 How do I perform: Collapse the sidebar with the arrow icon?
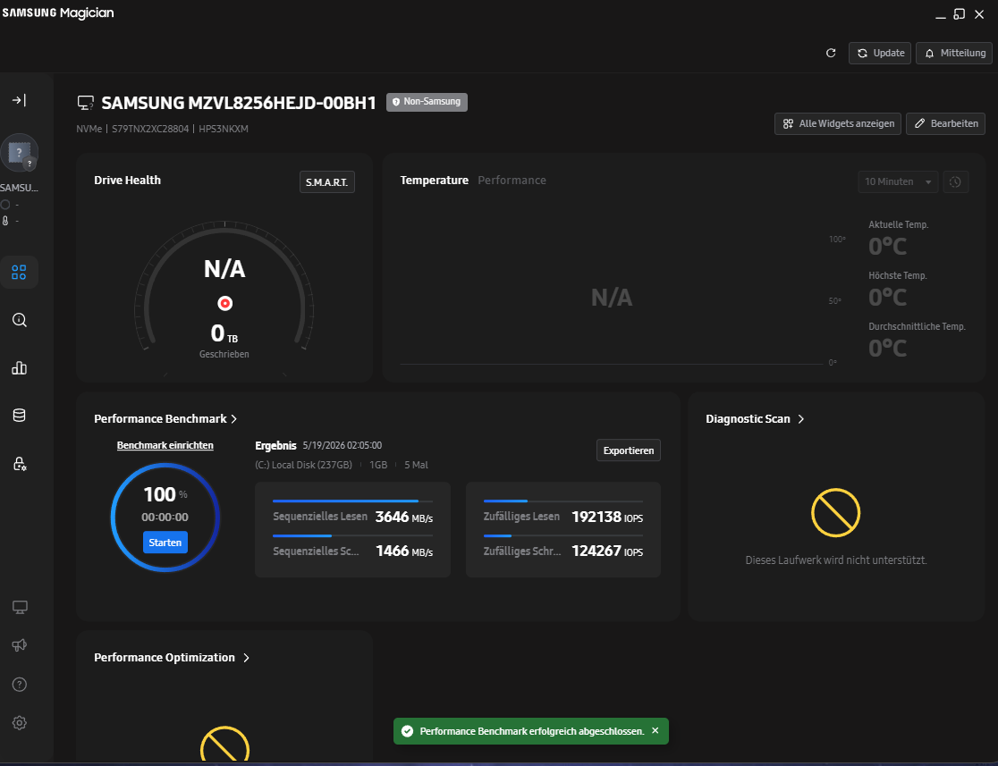click(19, 100)
